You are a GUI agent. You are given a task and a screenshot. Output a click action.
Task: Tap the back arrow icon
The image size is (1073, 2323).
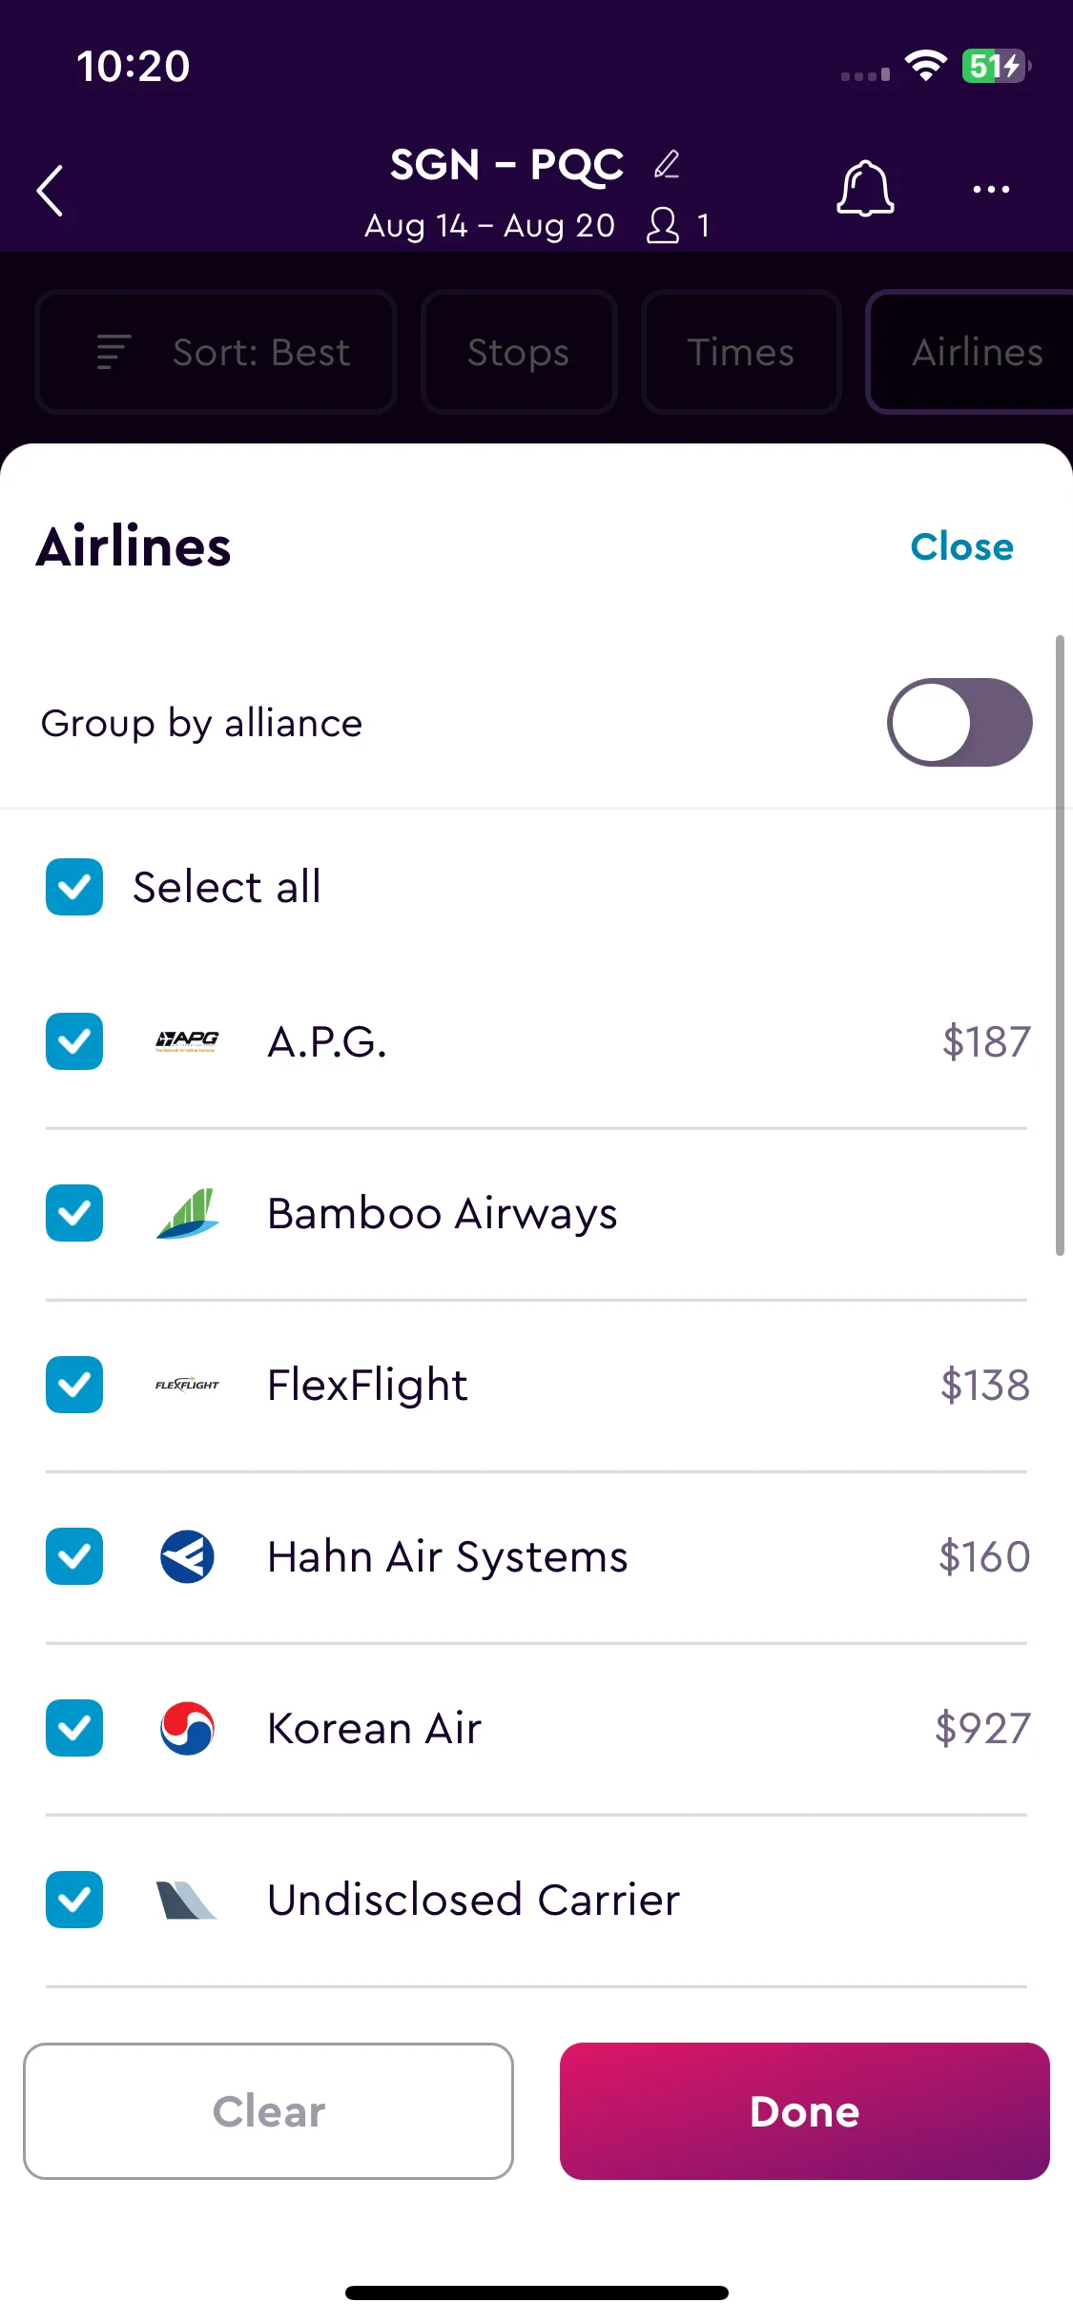51,191
